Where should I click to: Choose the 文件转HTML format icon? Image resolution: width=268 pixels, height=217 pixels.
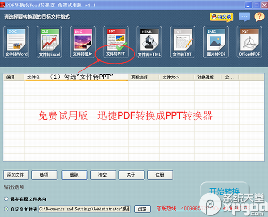149,42
